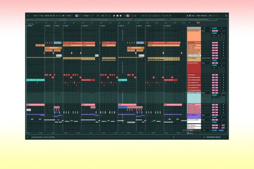Screen dimensions: 254x169
Task: Arm the arrangement Record button
Action: (121, 16)
